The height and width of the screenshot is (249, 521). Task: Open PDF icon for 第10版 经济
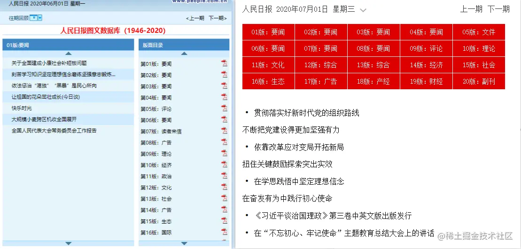pos(225,164)
